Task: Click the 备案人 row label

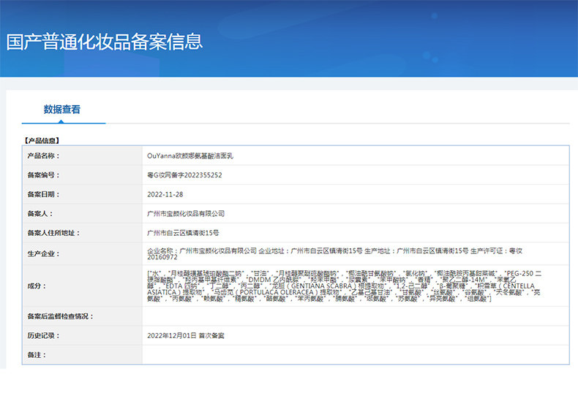Action: pyautogui.click(x=40, y=214)
